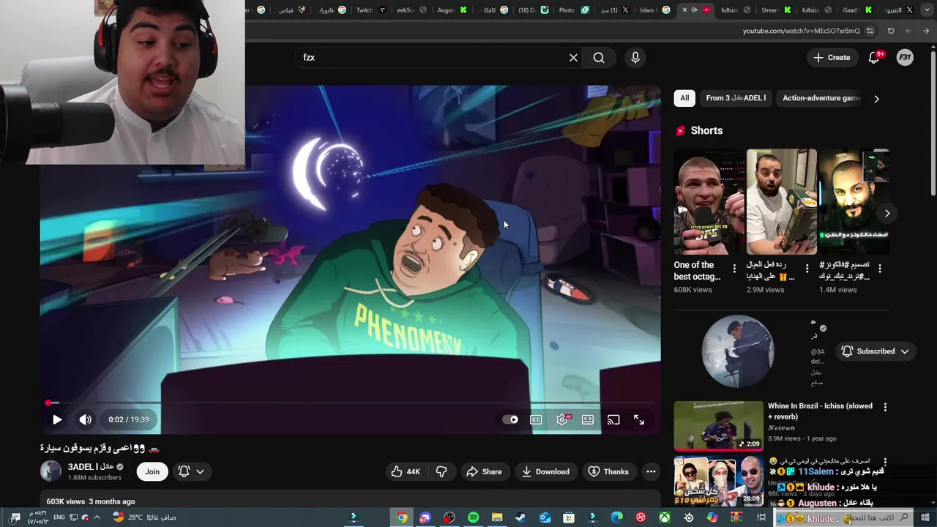Open the notification preference bell dropdown
The image size is (937, 527).
coord(191,471)
